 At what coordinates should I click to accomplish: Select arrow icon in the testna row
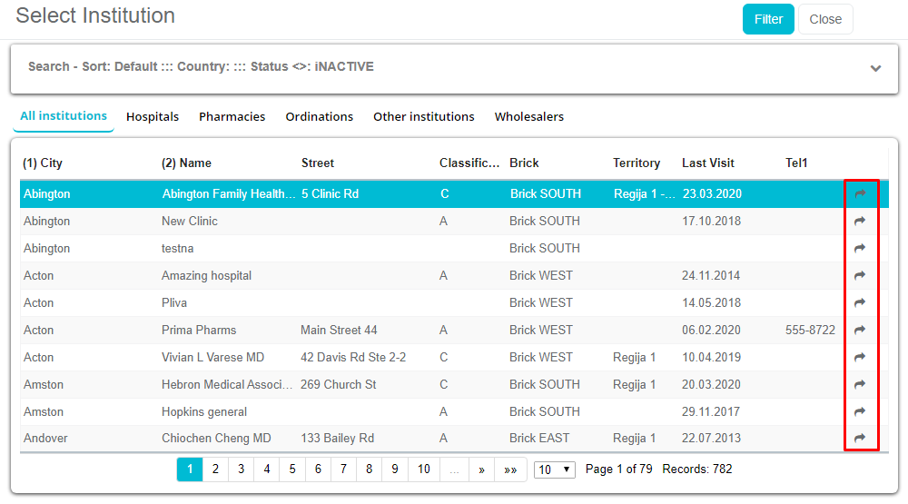point(860,248)
